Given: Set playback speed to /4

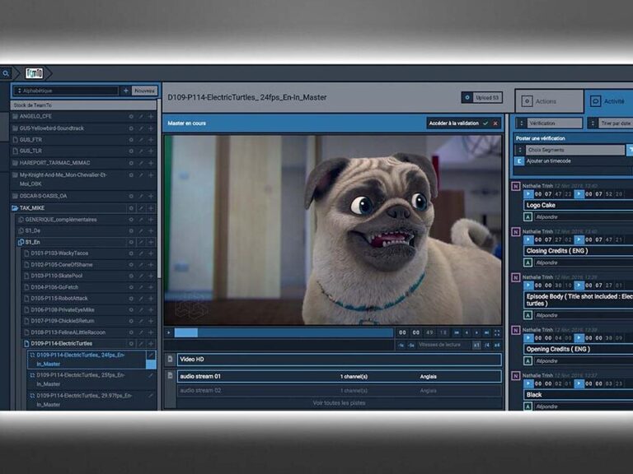Looking at the screenshot, I should (487, 346).
